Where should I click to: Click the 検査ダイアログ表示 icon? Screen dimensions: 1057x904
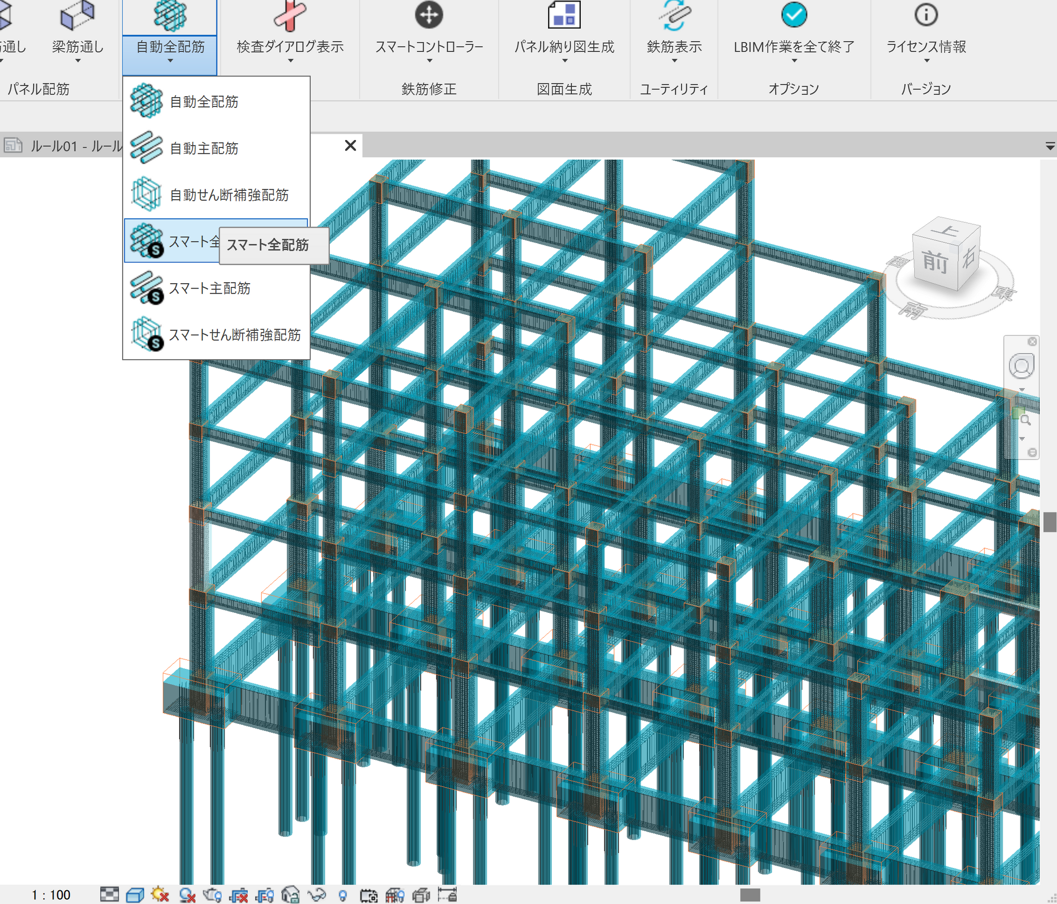tap(290, 16)
